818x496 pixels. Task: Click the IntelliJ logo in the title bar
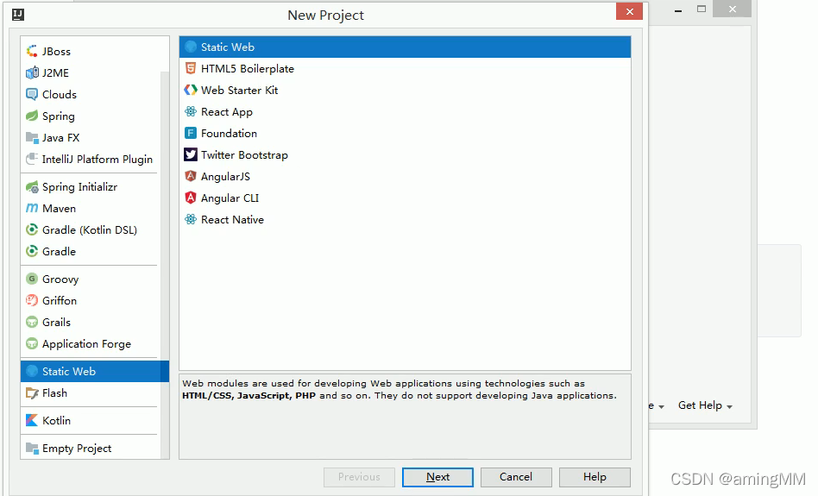point(18,15)
